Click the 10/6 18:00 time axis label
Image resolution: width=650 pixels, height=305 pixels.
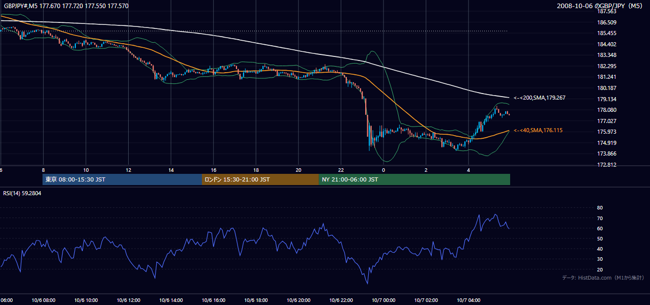[256, 300]
